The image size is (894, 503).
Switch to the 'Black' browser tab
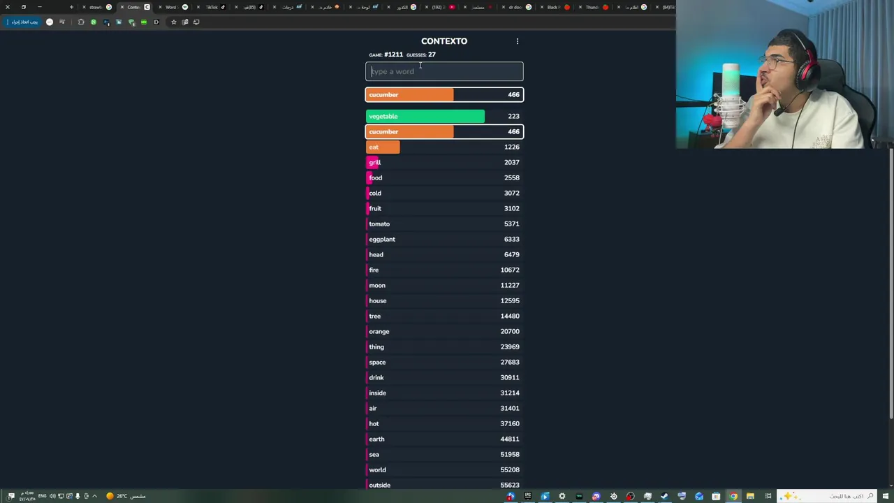(555, 7)
